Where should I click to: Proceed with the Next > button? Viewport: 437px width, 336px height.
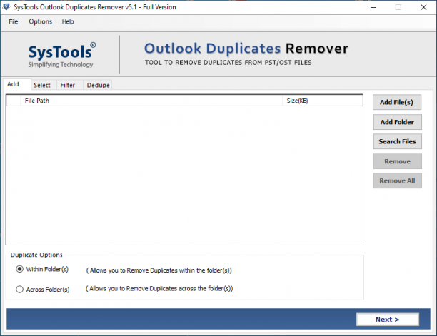click(388, 320)
